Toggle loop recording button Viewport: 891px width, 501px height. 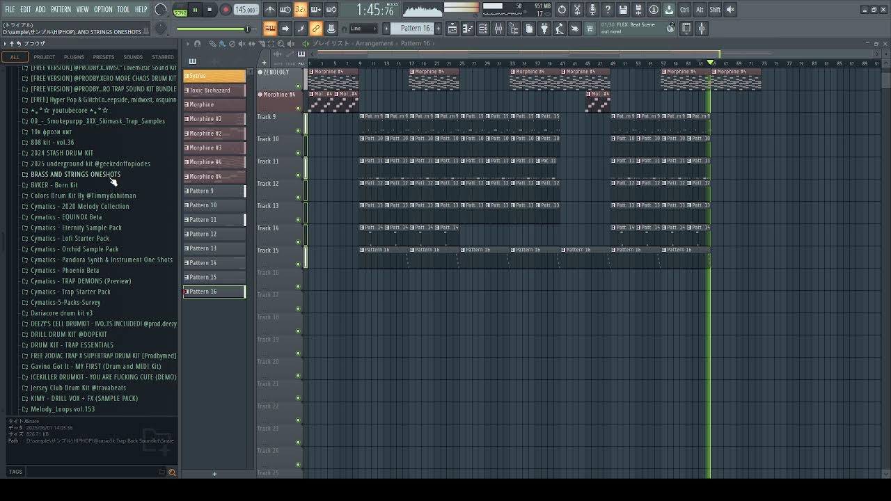pyautogui.click(x=331, y=10)
